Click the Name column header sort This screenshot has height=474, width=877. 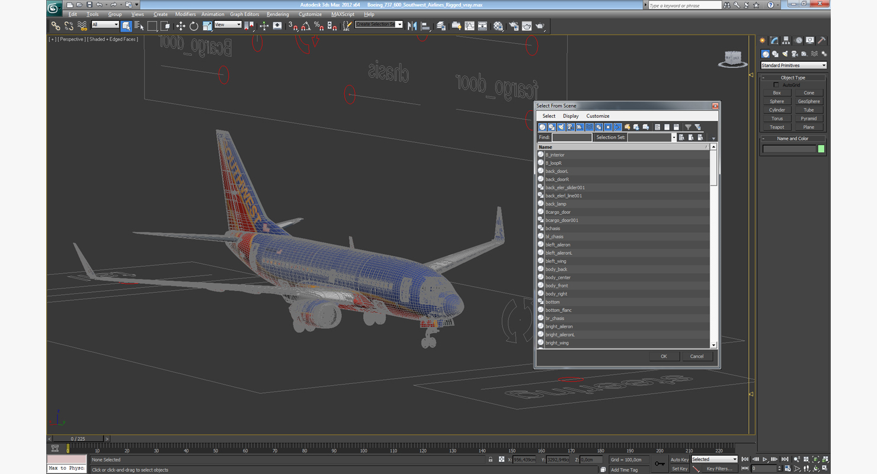(x=623, y=147)
